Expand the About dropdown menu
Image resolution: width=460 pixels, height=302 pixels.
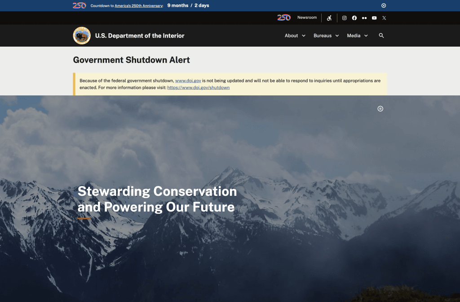(295, 35)
